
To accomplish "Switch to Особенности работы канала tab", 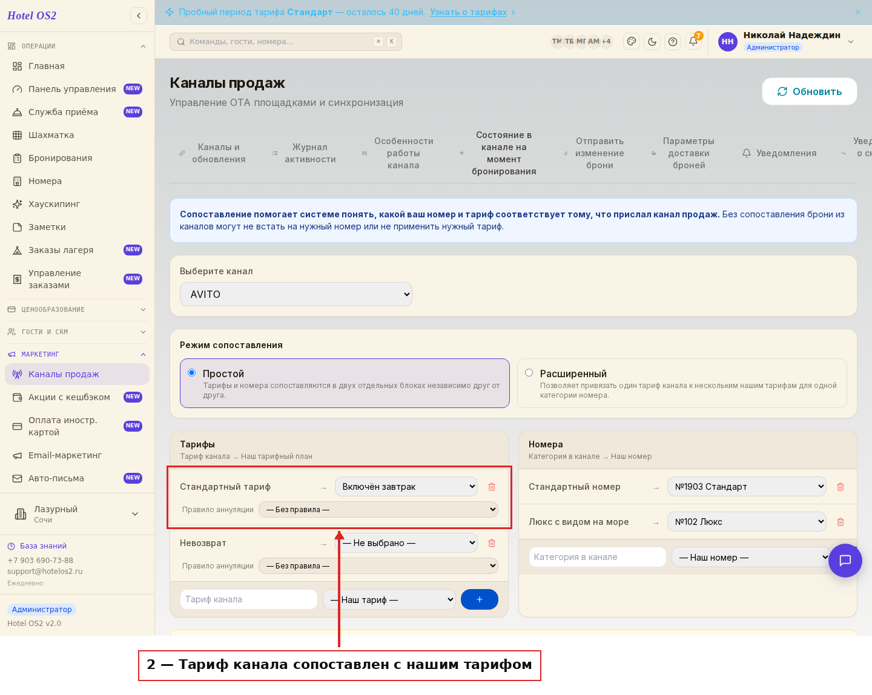I will pos(398,153).
